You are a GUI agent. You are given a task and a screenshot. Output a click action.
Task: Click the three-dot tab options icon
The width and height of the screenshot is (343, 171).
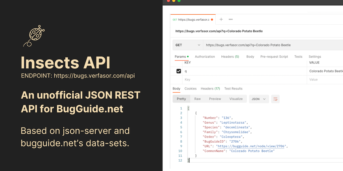point(230,19)
